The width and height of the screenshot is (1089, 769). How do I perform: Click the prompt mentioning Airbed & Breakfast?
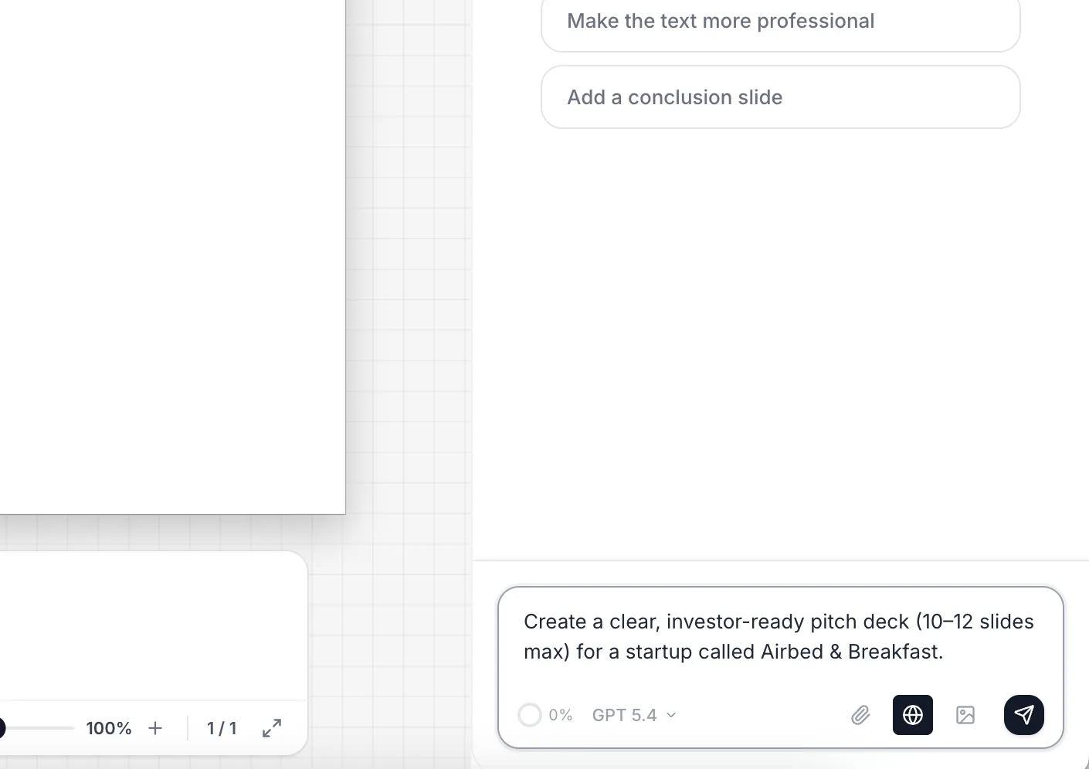pyautogui.click(x=779, y=636)
